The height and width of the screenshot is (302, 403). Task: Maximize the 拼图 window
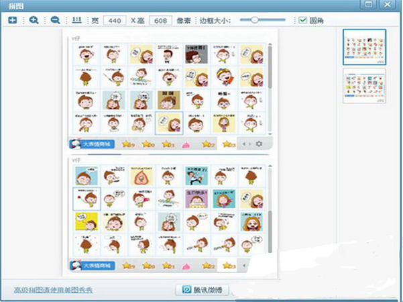point(369,5)
